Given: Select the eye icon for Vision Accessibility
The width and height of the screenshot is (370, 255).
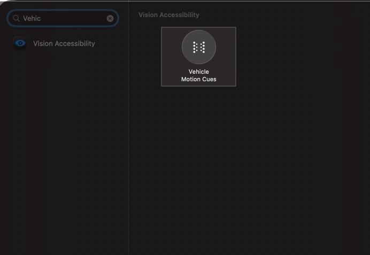Looking at the screenshot, I should click(x=20, y=44).
